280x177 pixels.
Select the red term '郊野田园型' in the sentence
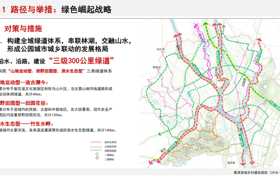[x=46, y=71]
